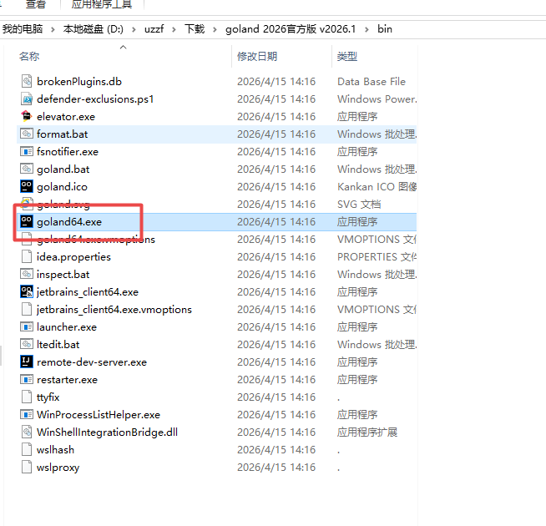Screen dimensions: 546x526
Task: Select the inspect.bat file name
Action: pyautogui.click(x=63, y=275)
